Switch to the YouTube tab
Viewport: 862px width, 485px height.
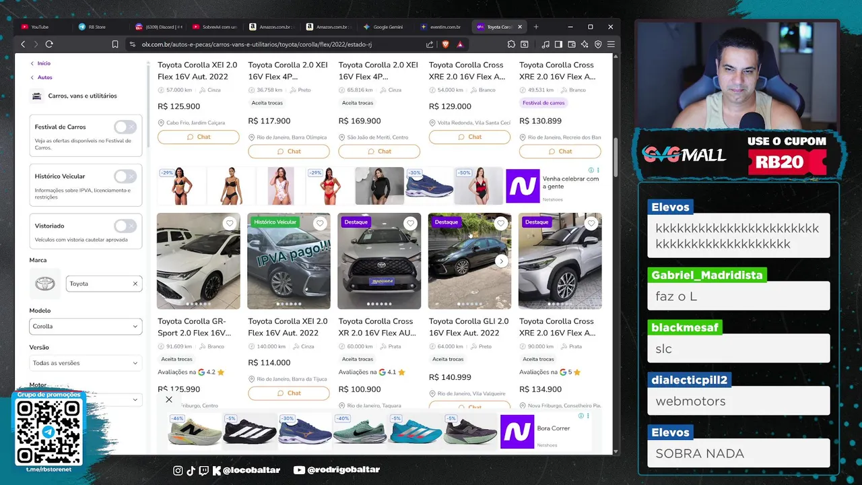(40, 27)
